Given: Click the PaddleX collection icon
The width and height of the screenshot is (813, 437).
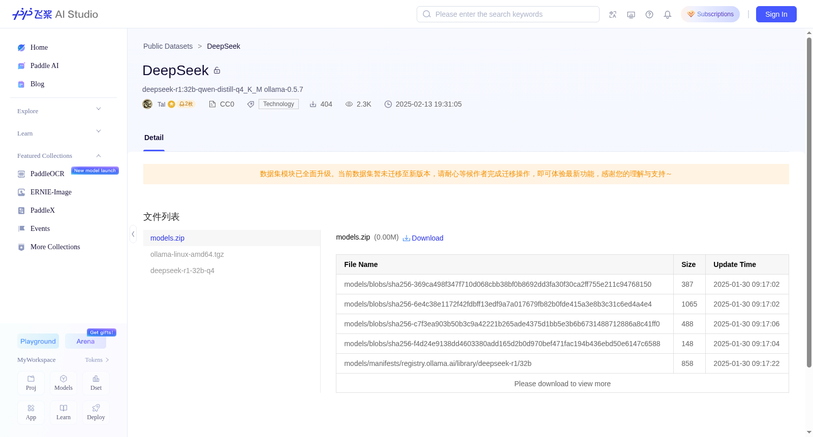Looking at the screenshot, I should click(21, 211).
